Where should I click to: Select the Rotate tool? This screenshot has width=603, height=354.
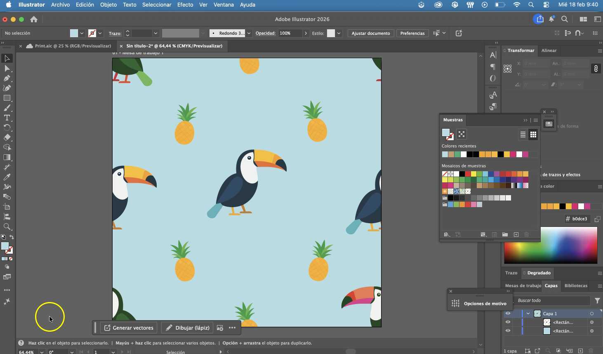(x=7, y=127)
